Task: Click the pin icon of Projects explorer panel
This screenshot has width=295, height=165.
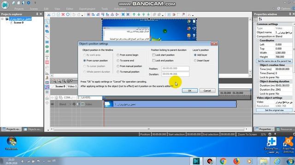Action: (37, 14)
